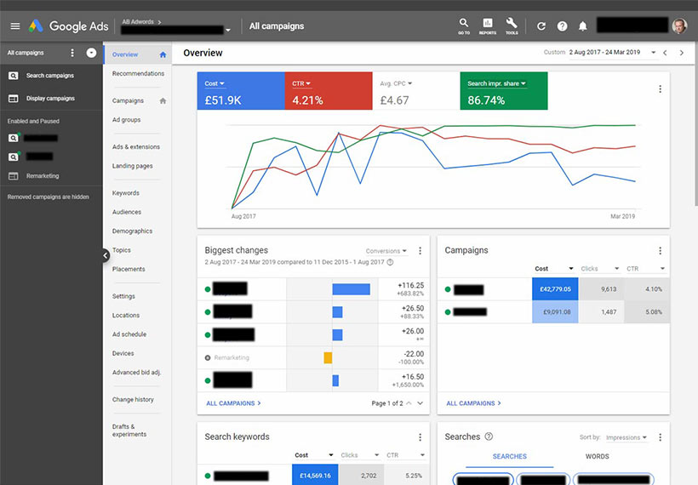This screenshot has width=698, height=485.
Task: Open Searches card three-dot menu
Action: tap(661, 437)
